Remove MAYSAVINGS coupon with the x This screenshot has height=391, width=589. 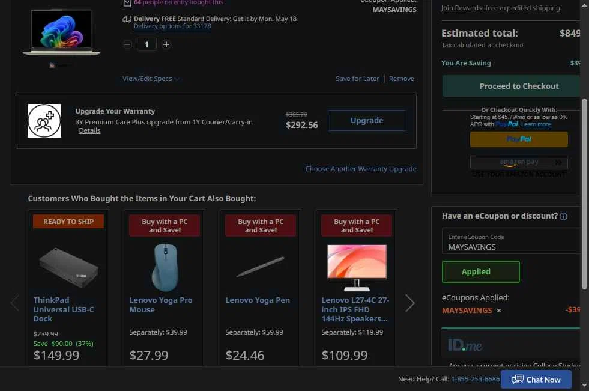[499, 311]
